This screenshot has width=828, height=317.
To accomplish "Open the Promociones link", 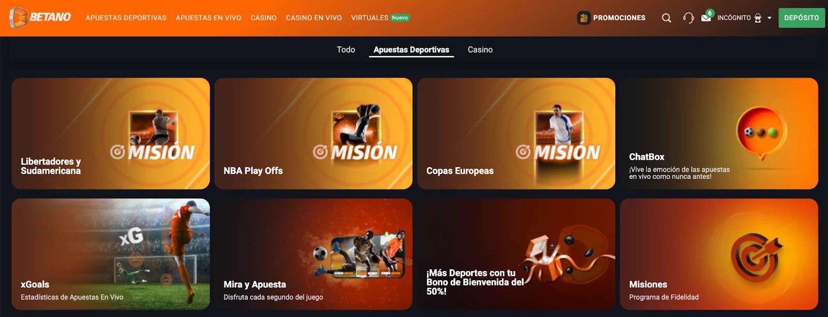I will point(619,18).
